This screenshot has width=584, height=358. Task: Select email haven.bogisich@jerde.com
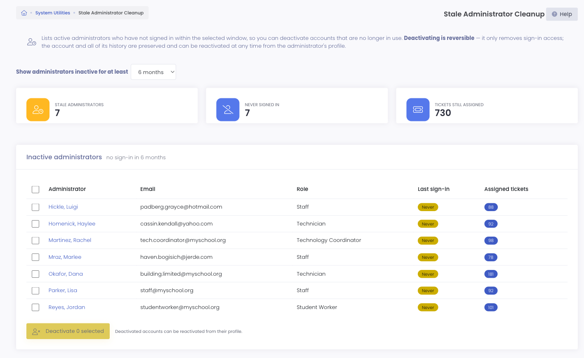pyautogui.click(x=177, y=257)
